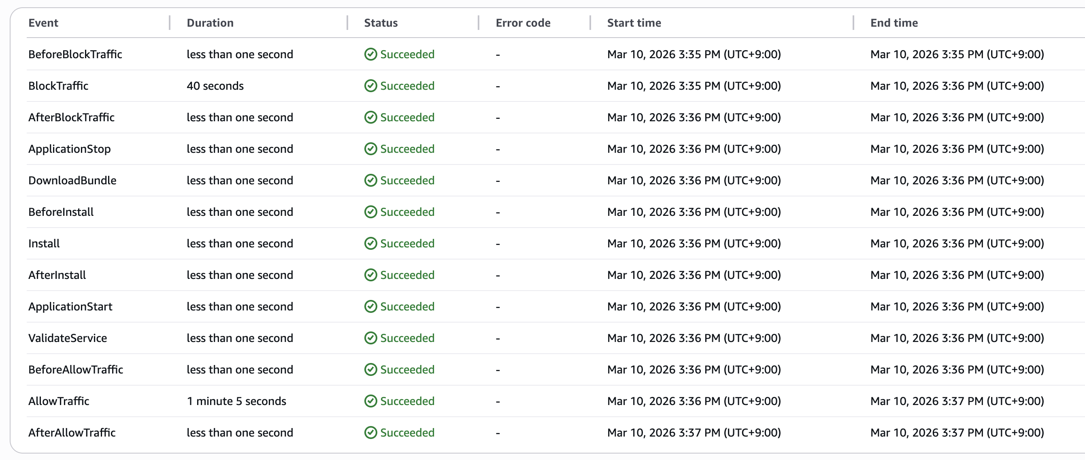Click the success icon in DownloadBundle row
This screenshot has width=1085, height=460.
pyautogui.click(x=370, y=180)
